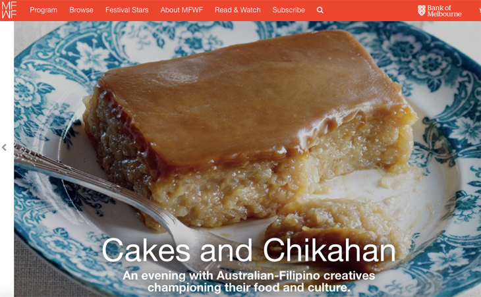Click the Subscribe link

[289, 10]
